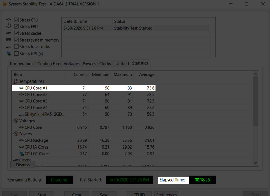
Task: Select the CPU IA Cores row label
Action: pyautogui.click(x=36, y=147)
